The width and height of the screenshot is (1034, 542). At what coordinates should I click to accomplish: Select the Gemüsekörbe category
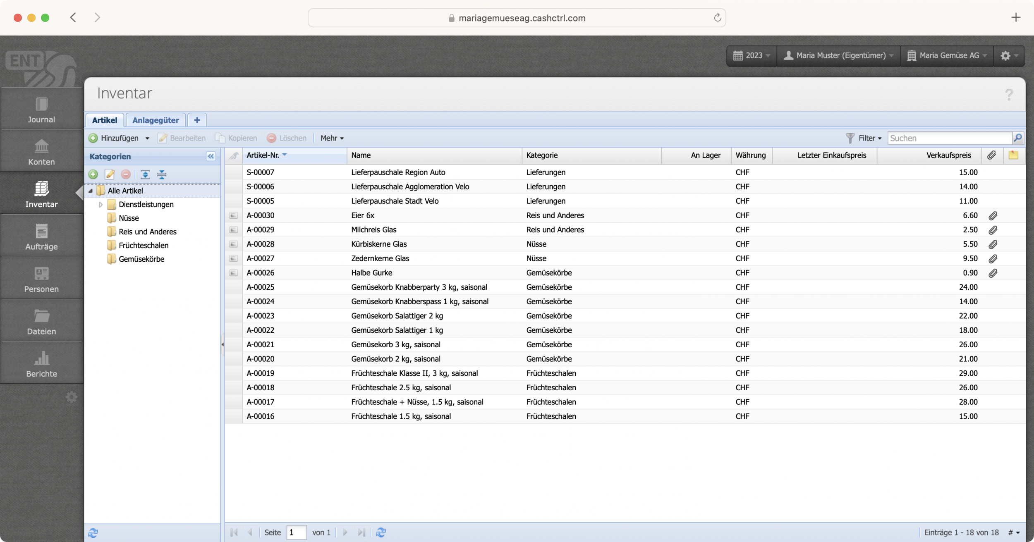[x=141, y=259]
